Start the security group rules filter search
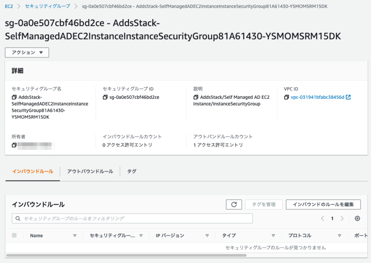 tap(18, 218)
